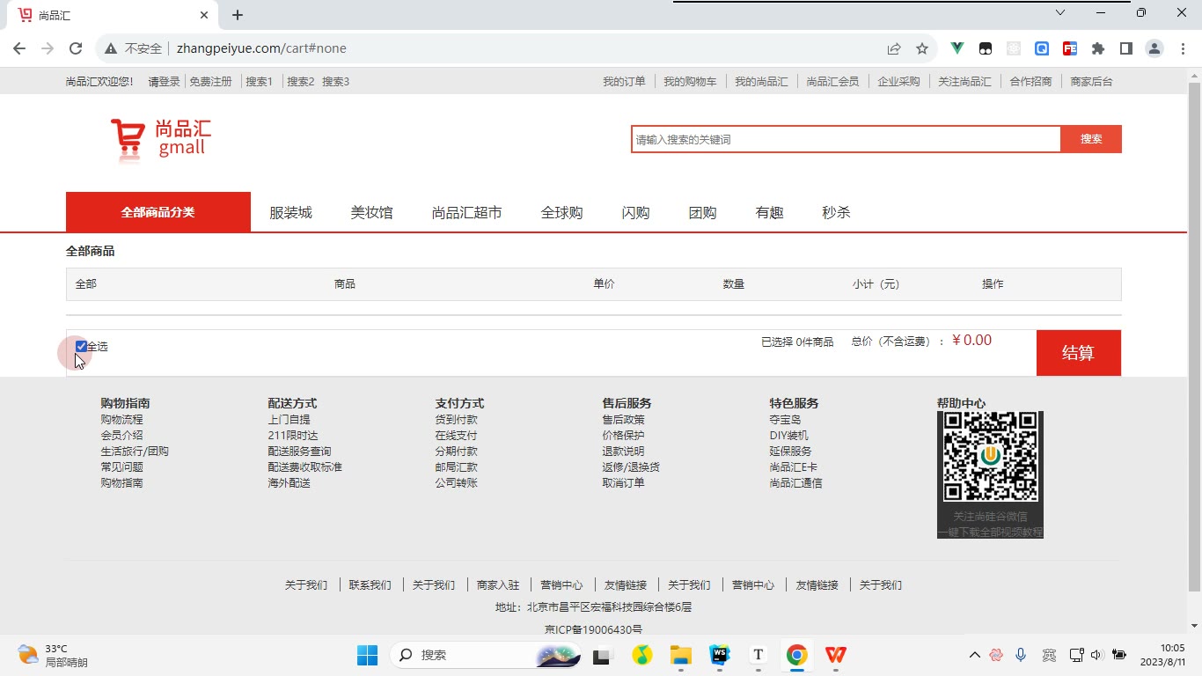1202x676 pixels.
Task: Open File Explorer from taskbar
Action: pyautogui.click(x=680, y=655)
